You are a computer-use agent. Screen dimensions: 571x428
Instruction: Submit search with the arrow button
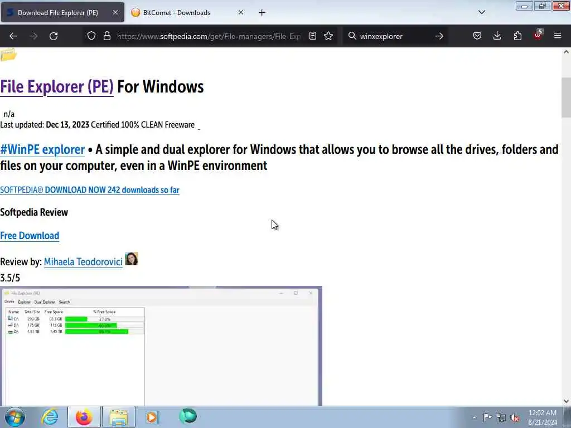click(439, 36)
